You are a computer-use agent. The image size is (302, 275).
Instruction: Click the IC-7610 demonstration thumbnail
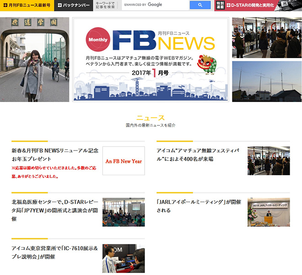[124, 259]
